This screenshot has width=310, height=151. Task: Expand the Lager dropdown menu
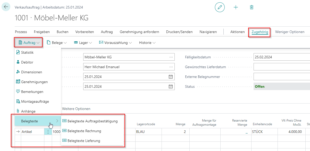click(83, 43)
